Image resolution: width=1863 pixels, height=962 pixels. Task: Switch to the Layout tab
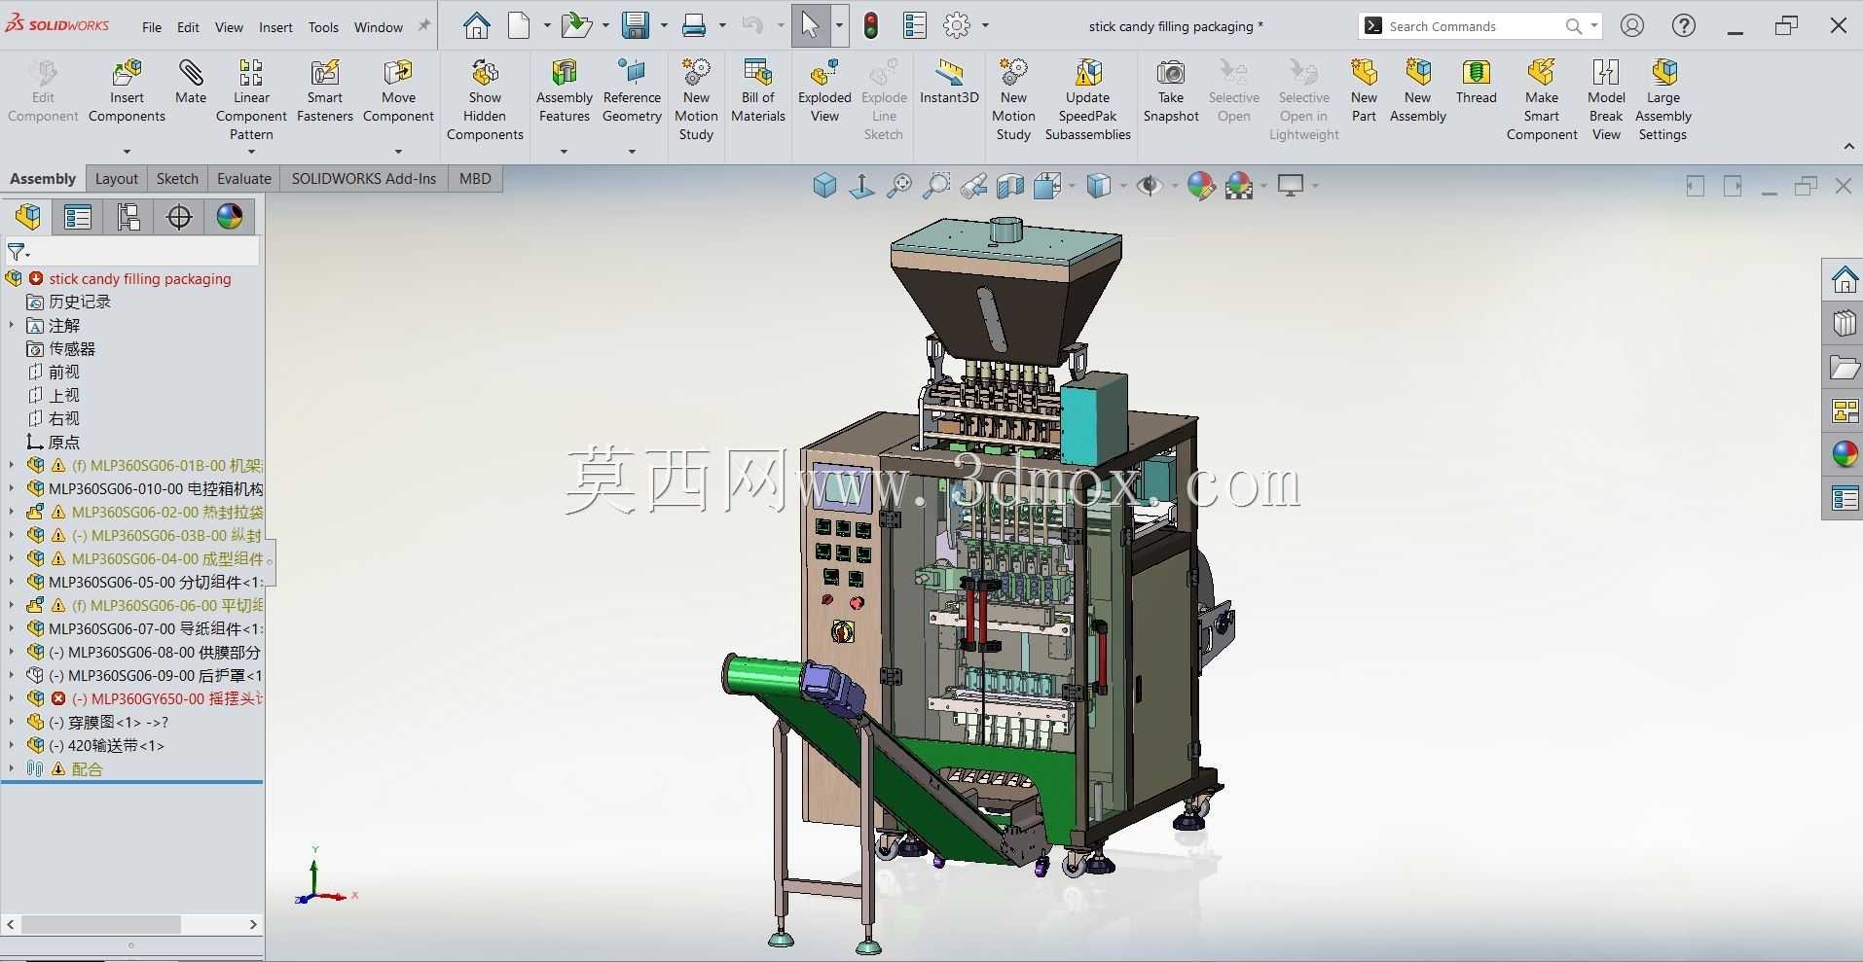pyautogui.click(x=117, y=179)
